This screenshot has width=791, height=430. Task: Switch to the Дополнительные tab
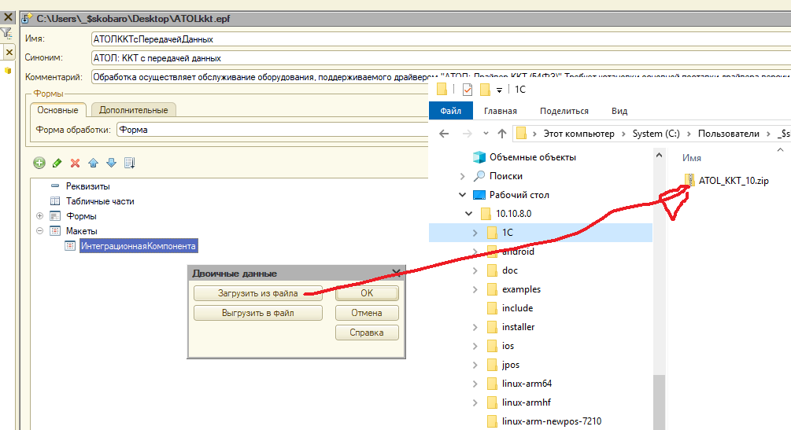(x=133, y=110)
